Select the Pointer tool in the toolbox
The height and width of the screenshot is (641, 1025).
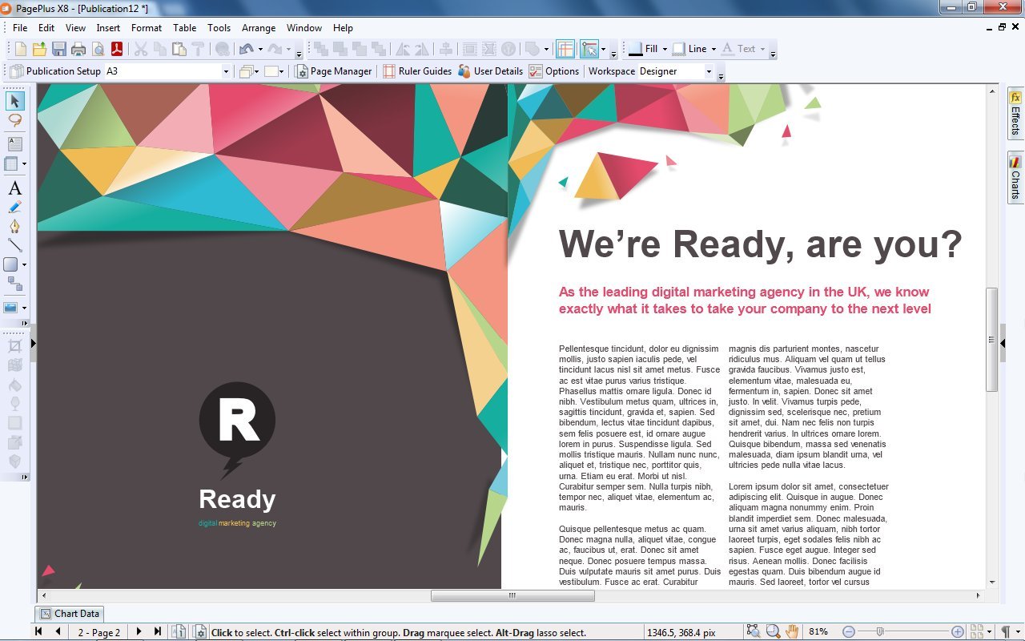coord(14,101)
